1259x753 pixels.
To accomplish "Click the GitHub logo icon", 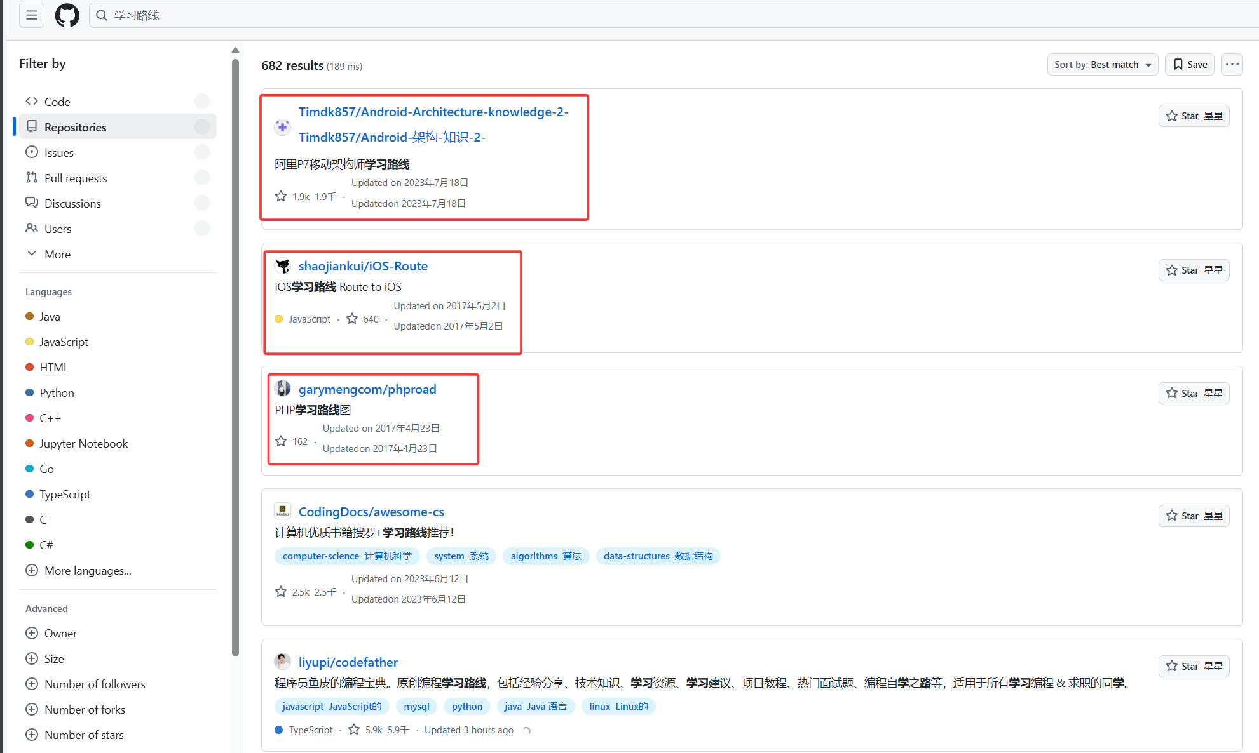I will (67, 15).
